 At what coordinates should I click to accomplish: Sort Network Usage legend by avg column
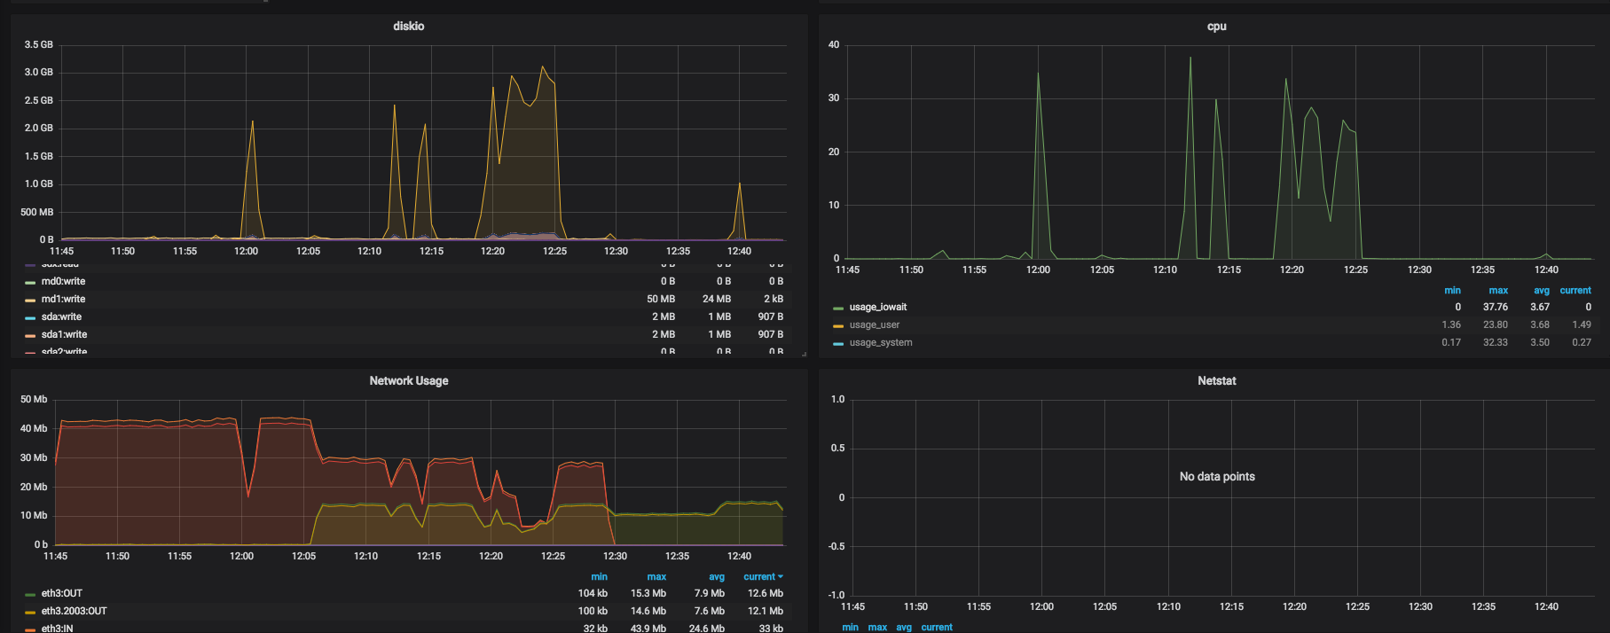pos(717,577)
